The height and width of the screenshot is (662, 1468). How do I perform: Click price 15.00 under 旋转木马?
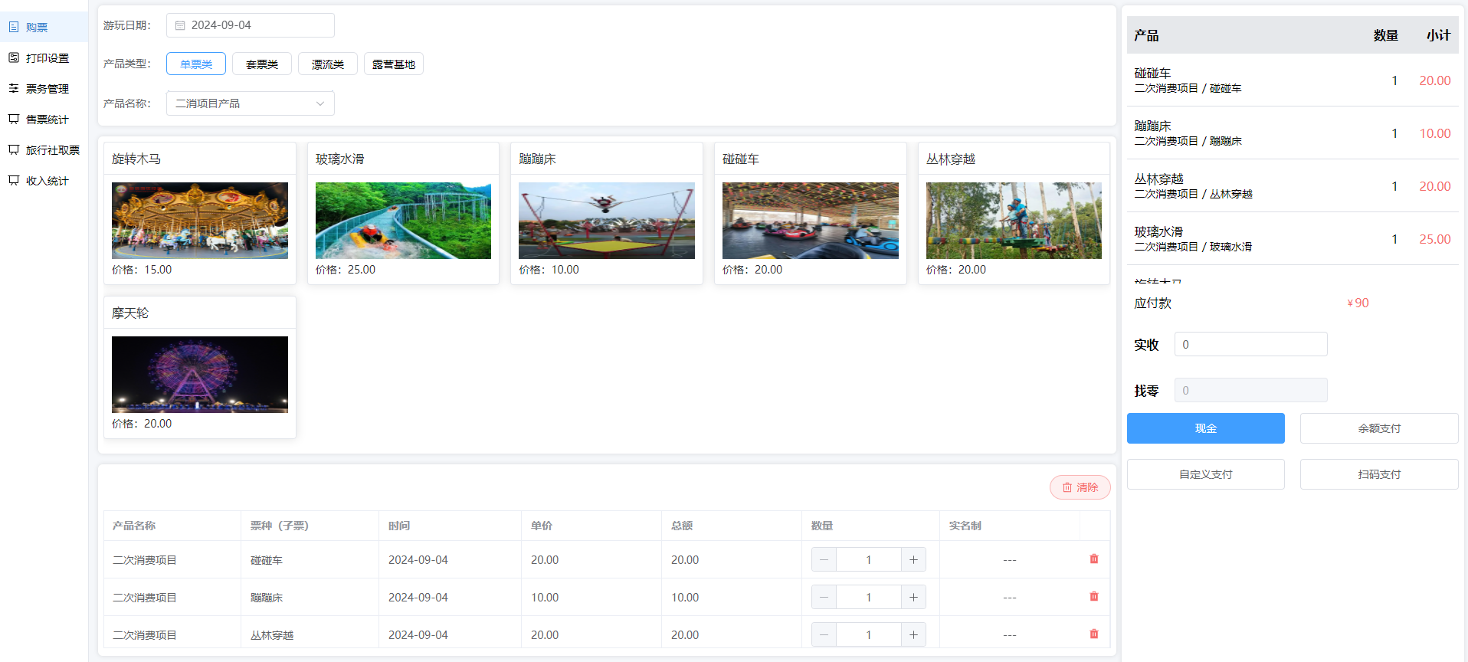tap(158, 270)
